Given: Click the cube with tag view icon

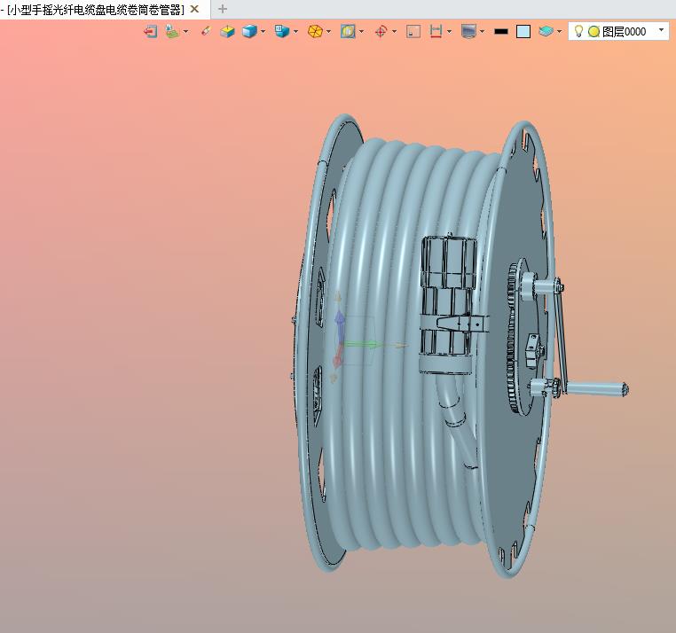Looking at the screenshot, I should [x=282, y=31].
